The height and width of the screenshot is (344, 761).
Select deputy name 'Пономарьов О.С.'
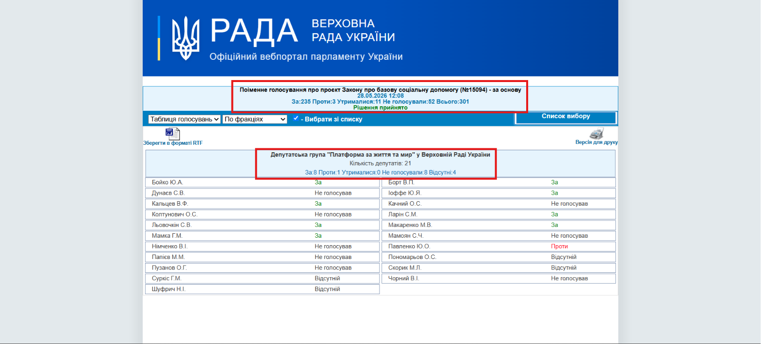412,257
